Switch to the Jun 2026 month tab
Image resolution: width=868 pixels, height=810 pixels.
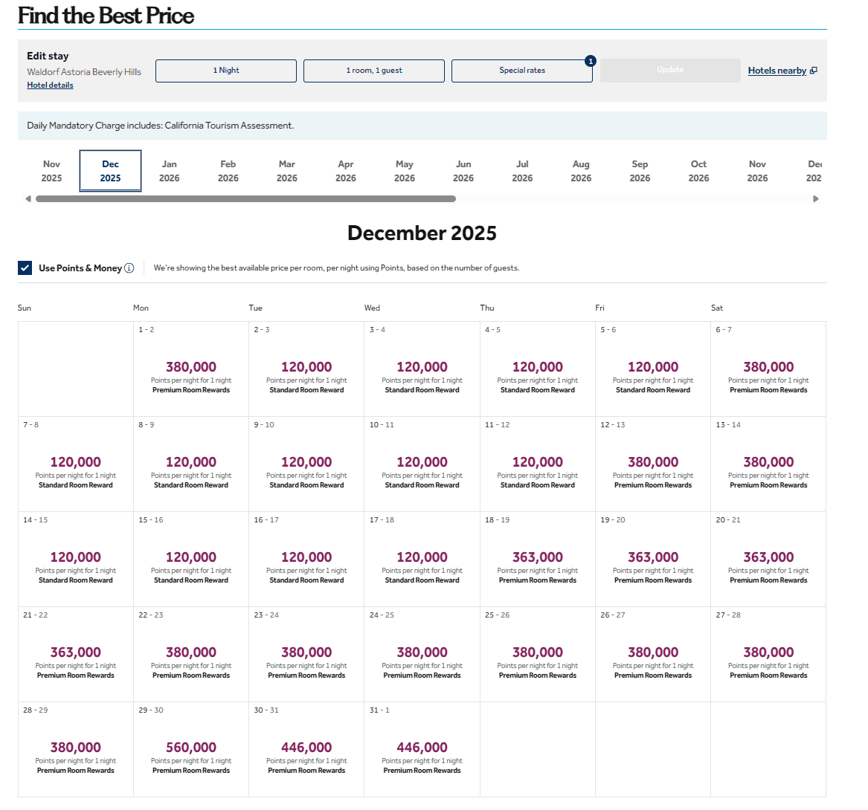coord(463,171)
